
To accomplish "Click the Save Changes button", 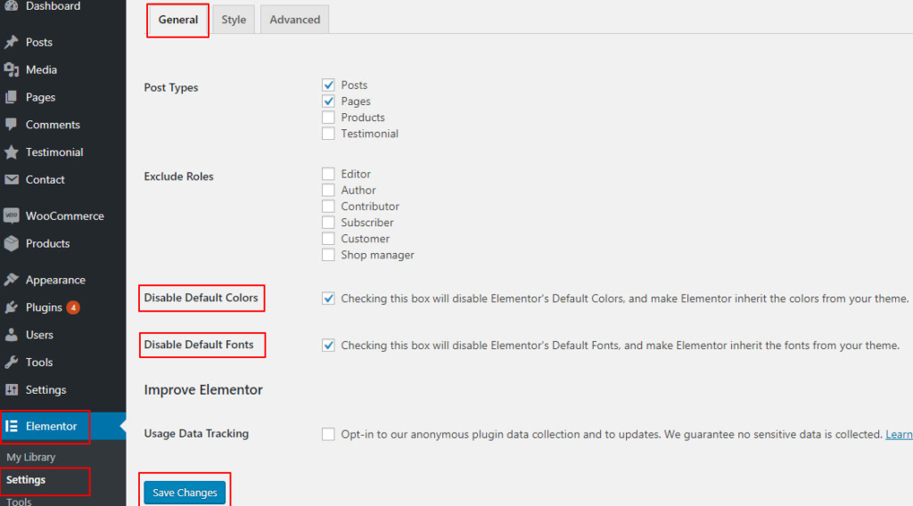I will [x=185, y=493].
